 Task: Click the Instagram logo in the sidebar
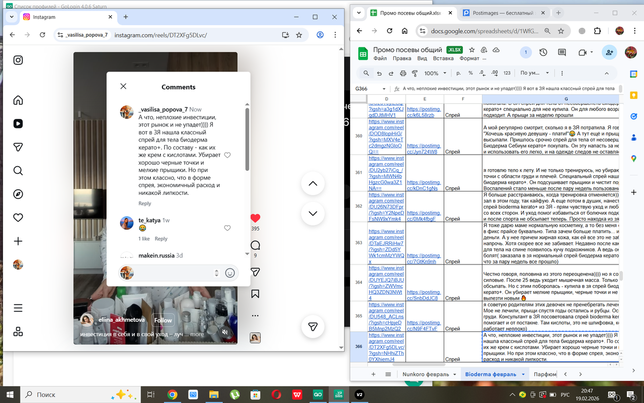coord(18,60)
